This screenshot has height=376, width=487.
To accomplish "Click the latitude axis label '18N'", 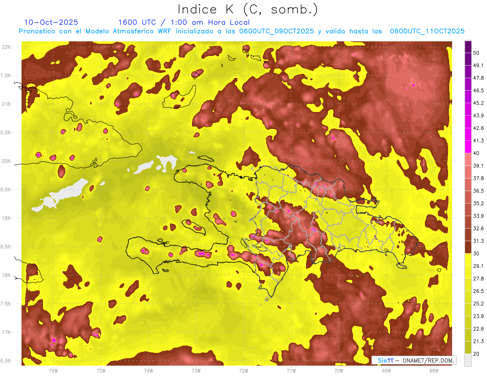I will [6, 275].
